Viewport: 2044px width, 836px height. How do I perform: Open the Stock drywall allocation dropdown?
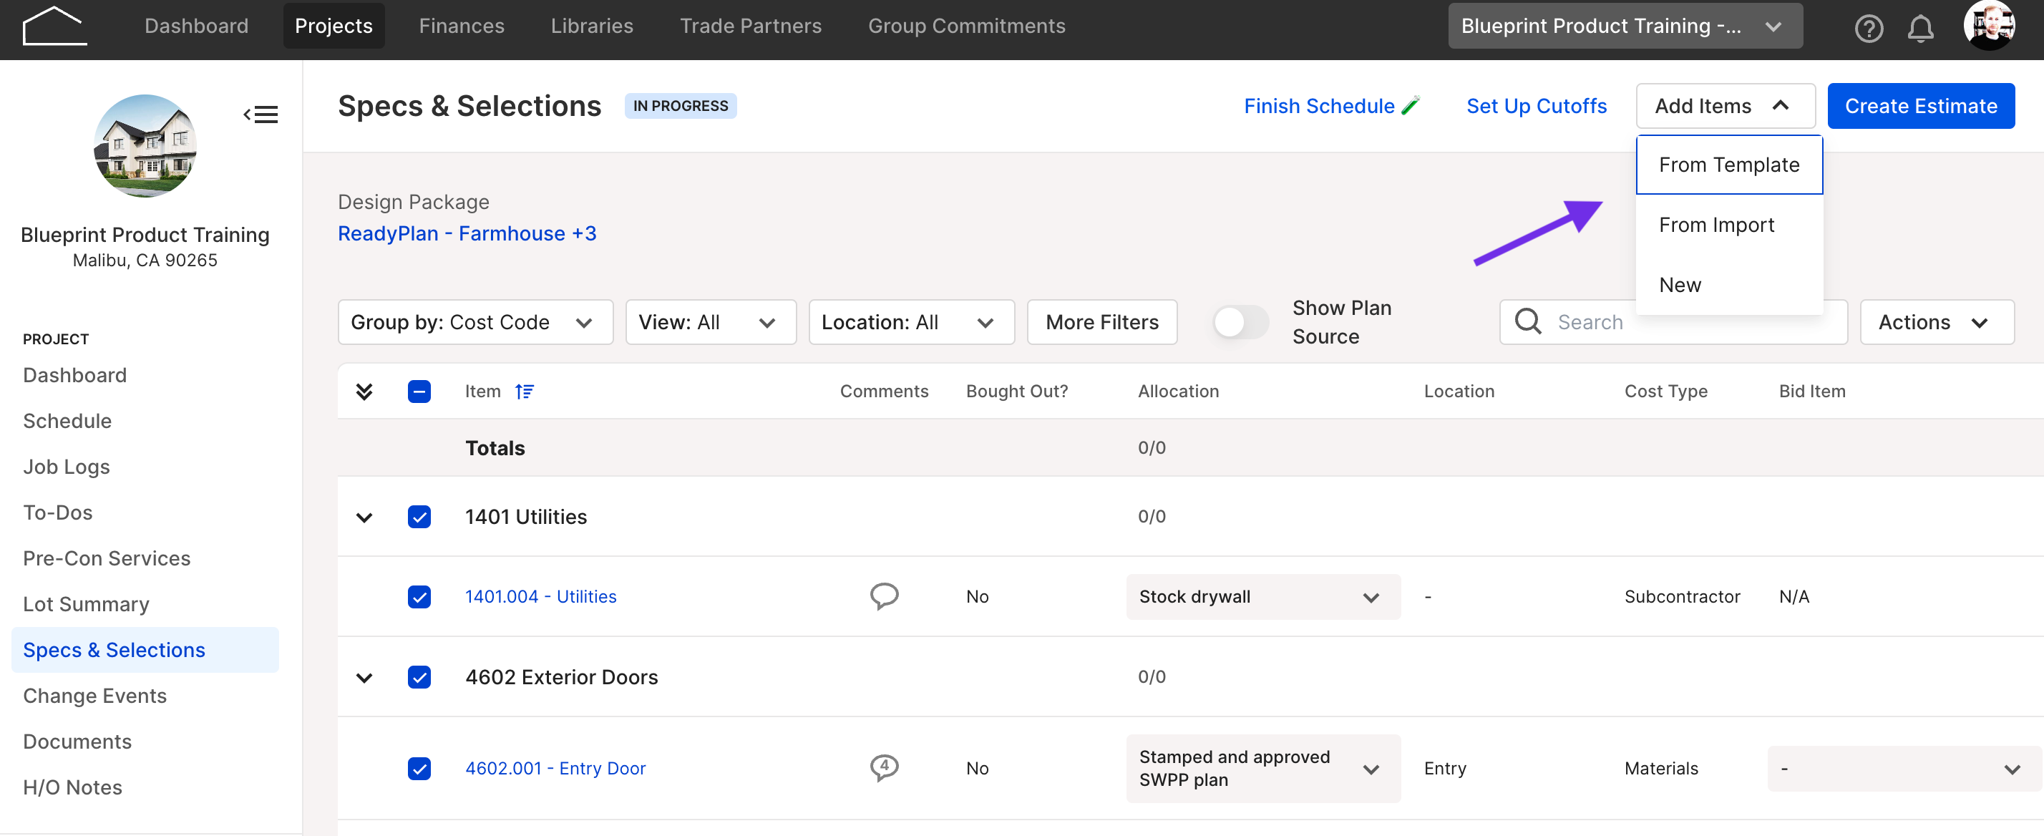(1262, 596)
